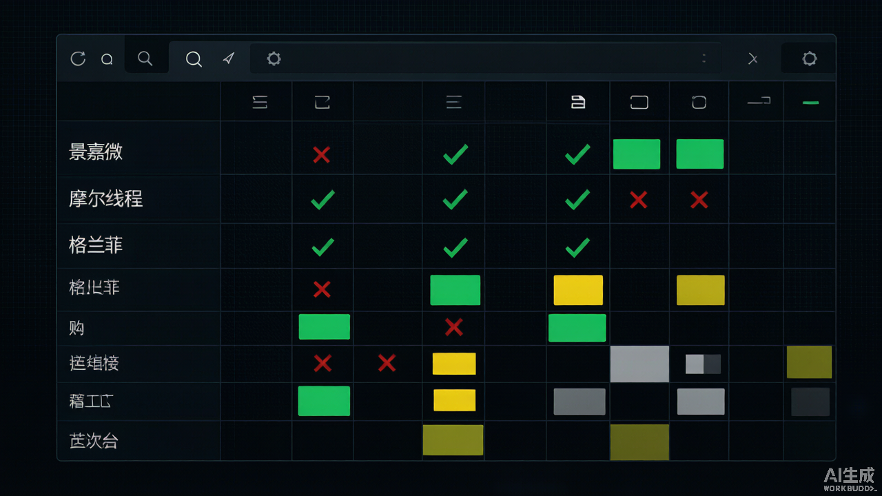Click the red X in the 购 row
This screenshot has width=882, height=496.
pos(453,327)
